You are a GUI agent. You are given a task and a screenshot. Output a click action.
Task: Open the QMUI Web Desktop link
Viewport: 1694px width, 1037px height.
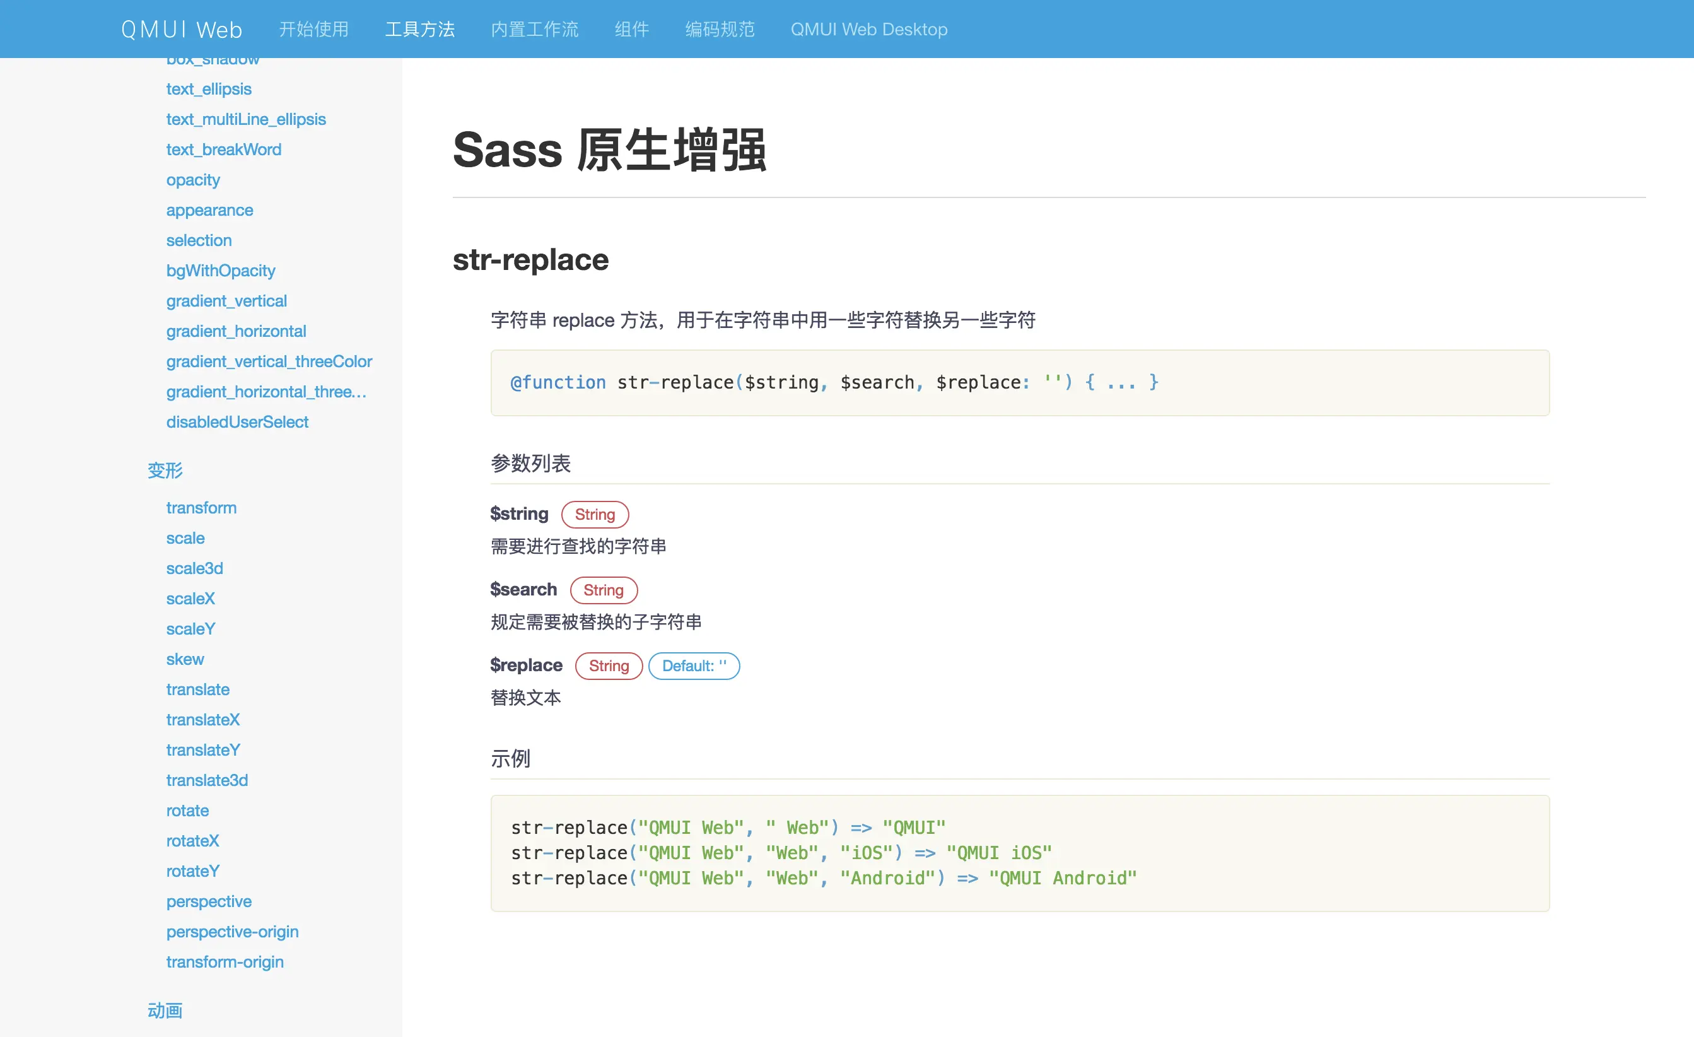click(x=868, y=30)
